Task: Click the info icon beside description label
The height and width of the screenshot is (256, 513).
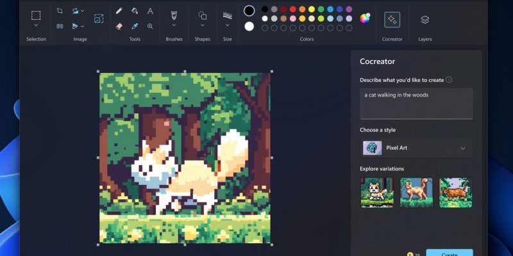Action: click(449, 79)
